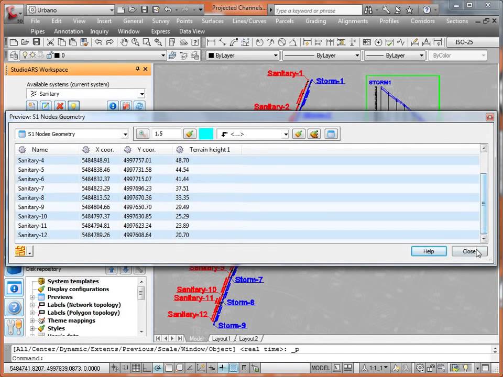
Task: Click the keyword search input field
Action: pyautogui.click(x=318, y=10)
